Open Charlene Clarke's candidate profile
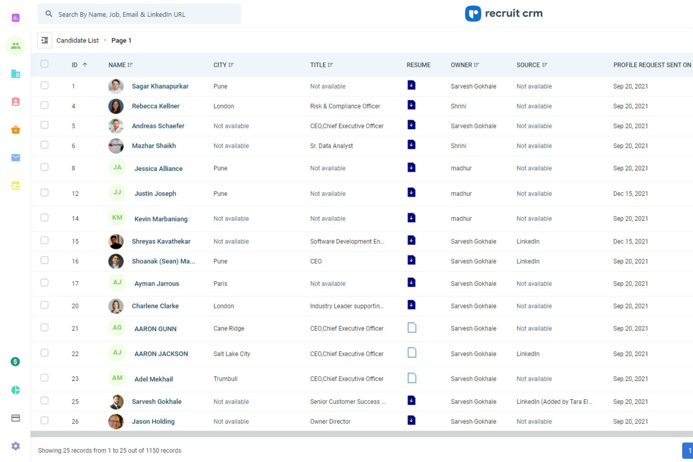The width and height of the screenshot is (693, 462). 155,306
